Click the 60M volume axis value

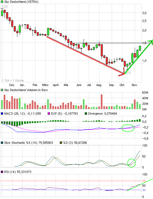pyautogui.click(x=145, y=93)
